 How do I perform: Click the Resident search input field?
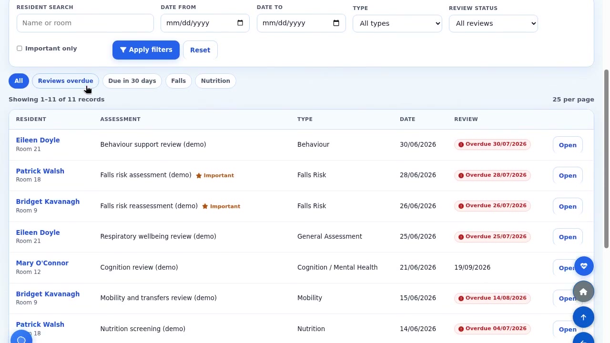pyautogui.click(x=85, y=23)
